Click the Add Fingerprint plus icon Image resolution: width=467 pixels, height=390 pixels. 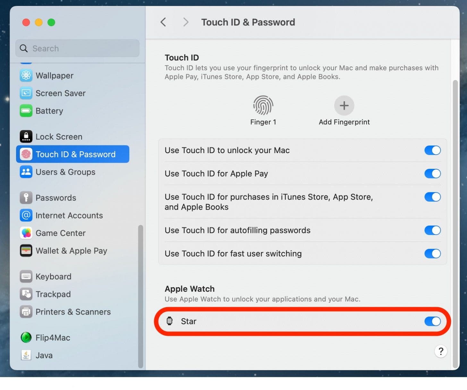tap(344, 105)
